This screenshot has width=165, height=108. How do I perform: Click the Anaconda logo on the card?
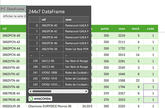40,99
